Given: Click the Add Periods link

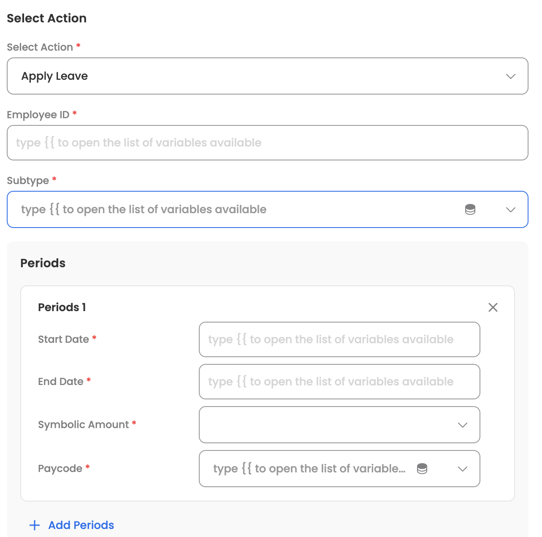Looking at the screenshot, I should [81, 525].
